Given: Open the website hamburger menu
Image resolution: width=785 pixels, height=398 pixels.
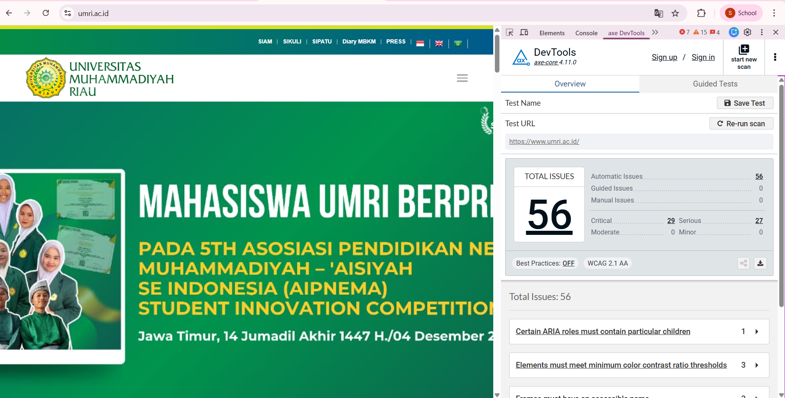Looking at the screenshot, I should (462, 78).
